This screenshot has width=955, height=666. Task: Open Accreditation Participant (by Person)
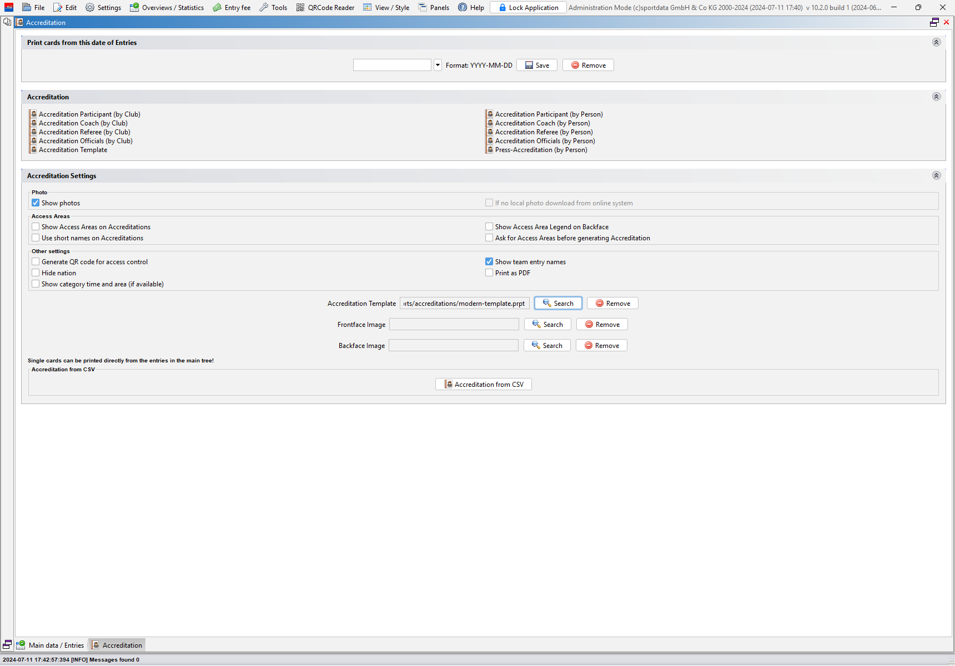tap(545, 114)
